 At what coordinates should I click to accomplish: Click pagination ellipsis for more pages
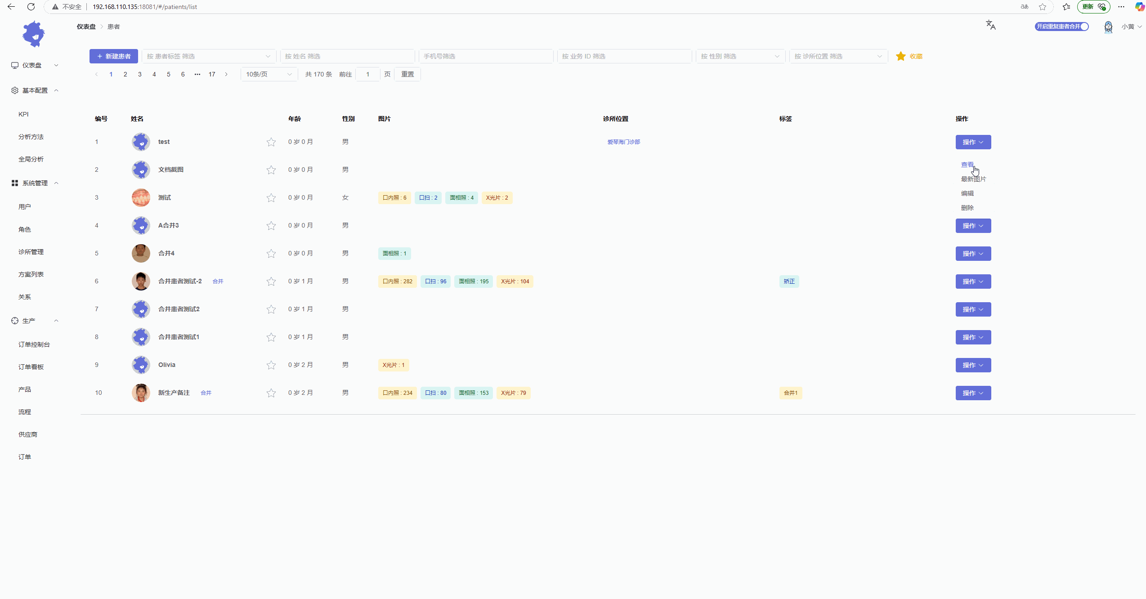(x=197, y=74)
